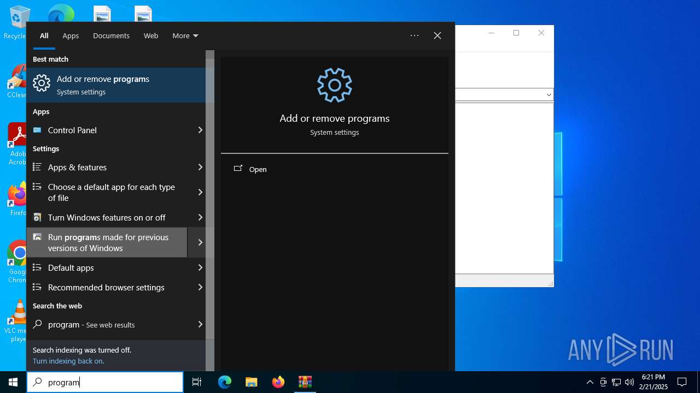Viewport: 700px width, 393px height.
Task: Switch to the Documents search tab
Action: pyautogui.click(x=111, y=35)
